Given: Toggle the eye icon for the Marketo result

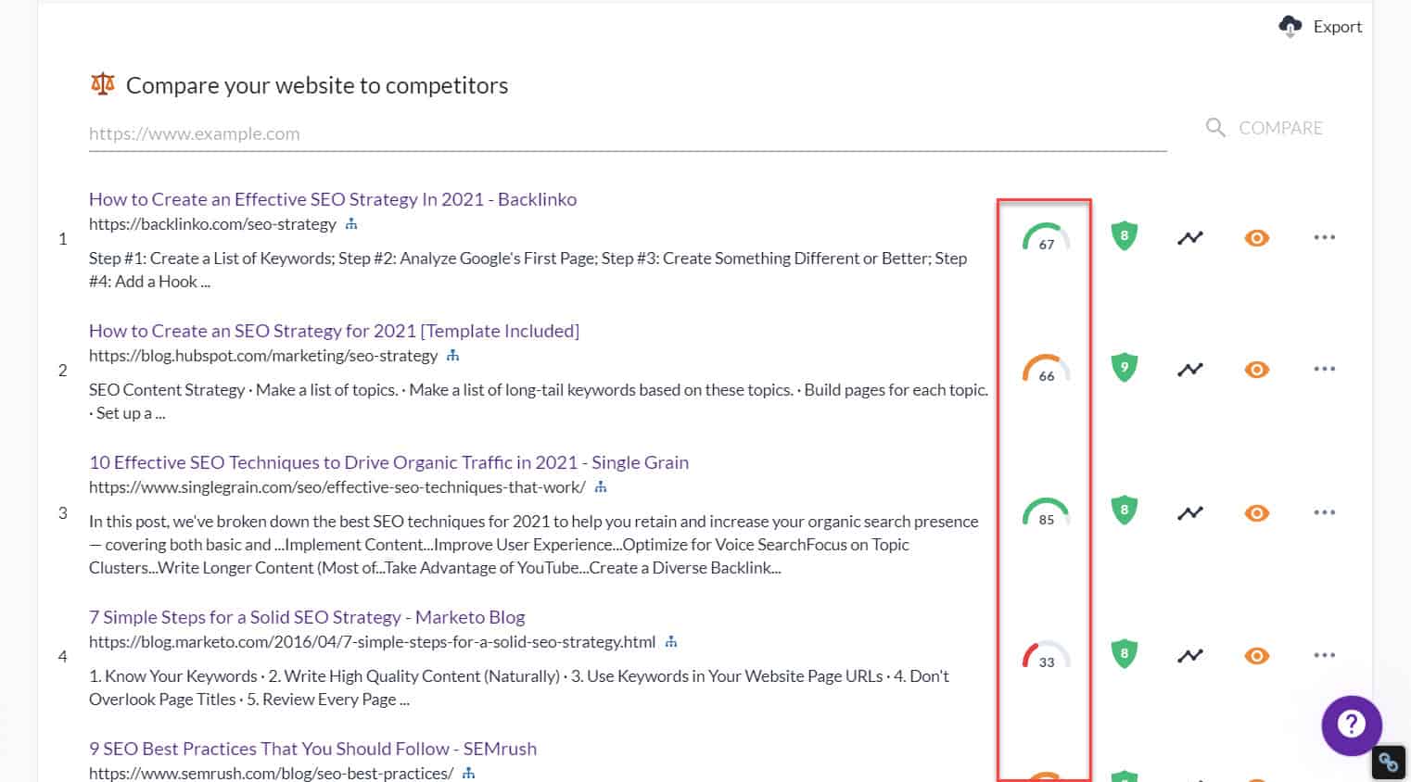Looking at the screenshot, I should coord(1257,656).
